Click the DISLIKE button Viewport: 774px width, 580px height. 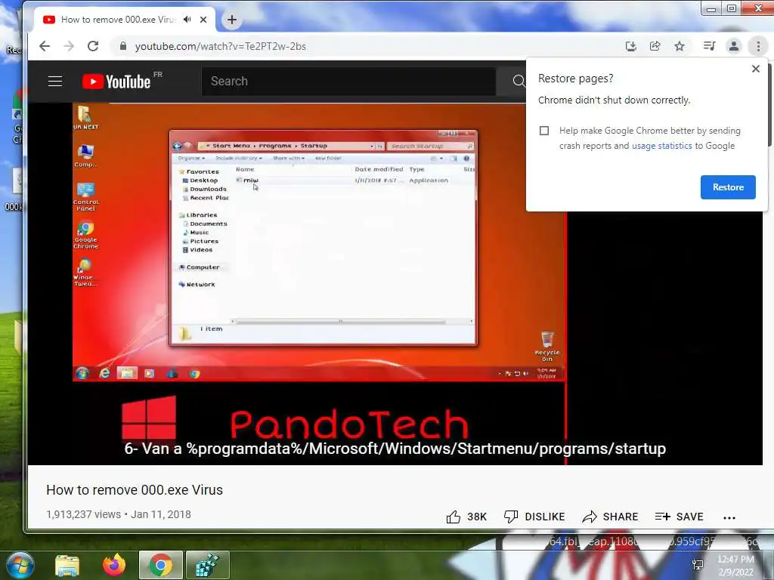click(534, 517)
